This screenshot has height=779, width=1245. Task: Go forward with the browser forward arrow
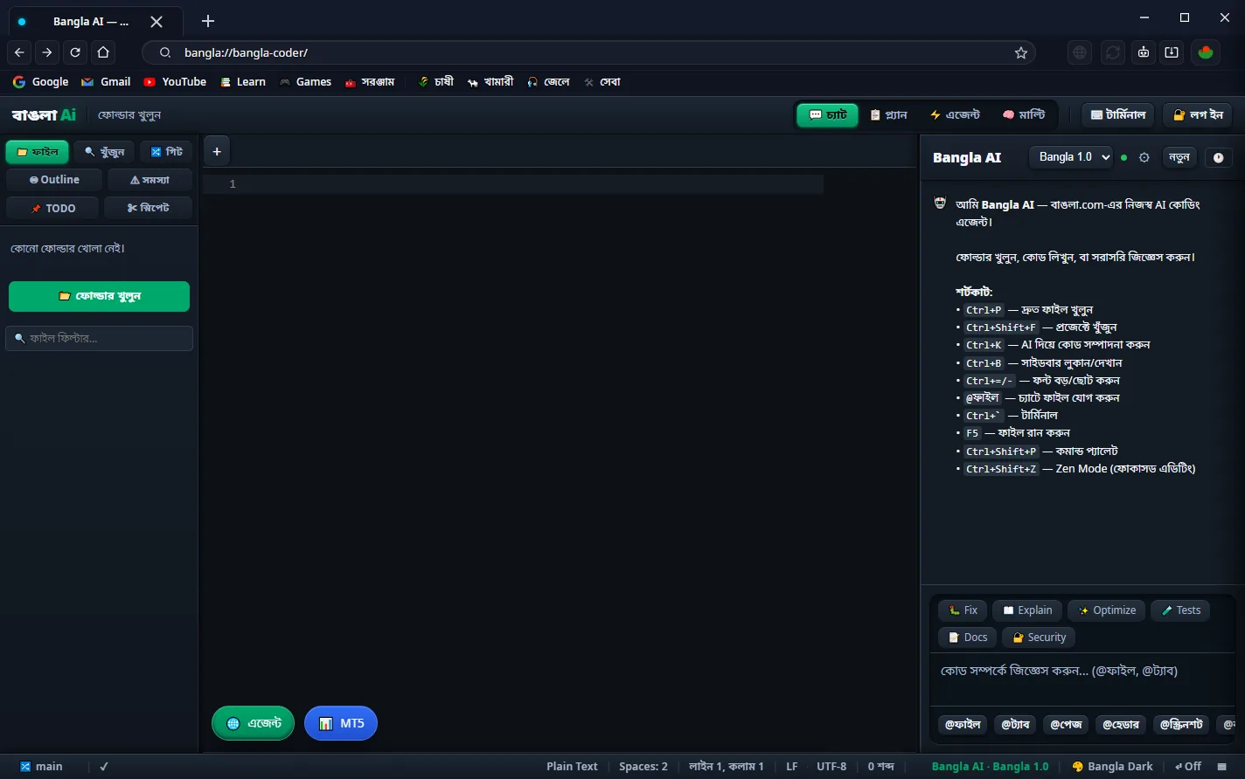click(x=47, y=52)
